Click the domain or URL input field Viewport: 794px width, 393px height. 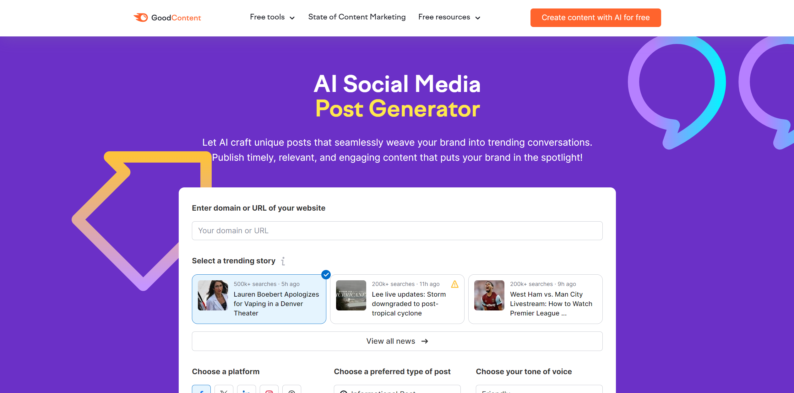pyautogui.click(x=397, y=231)
